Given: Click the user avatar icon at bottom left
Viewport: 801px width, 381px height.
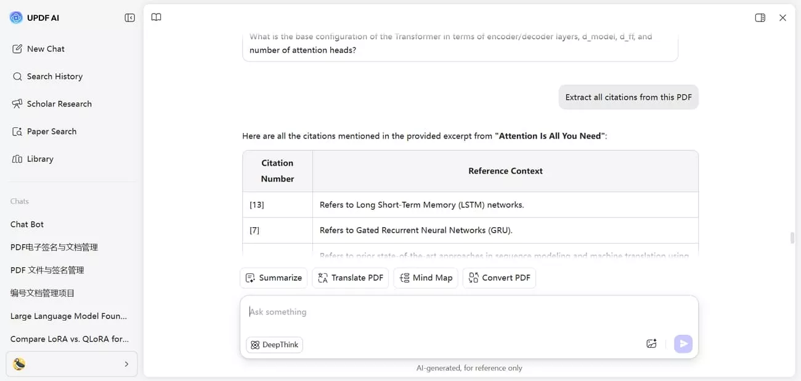Looking at the screenshot, I should [x=20, y=364].
